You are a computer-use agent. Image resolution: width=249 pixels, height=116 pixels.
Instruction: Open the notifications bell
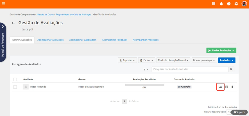[221, 4]
